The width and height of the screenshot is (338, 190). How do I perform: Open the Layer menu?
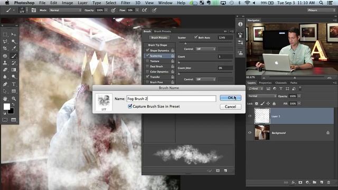pyautogui.click(x=82, y=3)
